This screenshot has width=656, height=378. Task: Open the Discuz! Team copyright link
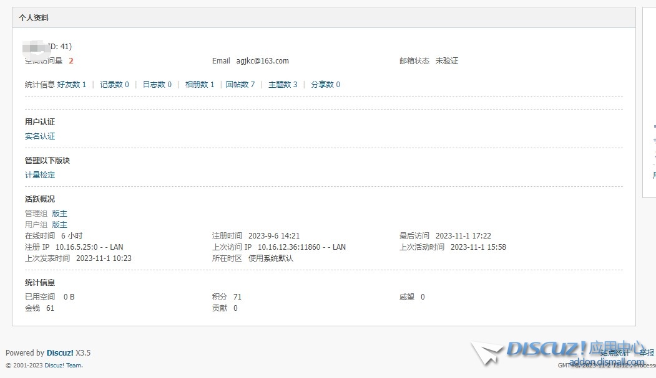click(65, 365)
